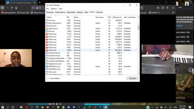This screenshot has width=194, height=109.
Task: Switch to the Startup tab
Action: pyautogui.click(x=80, y=12)
